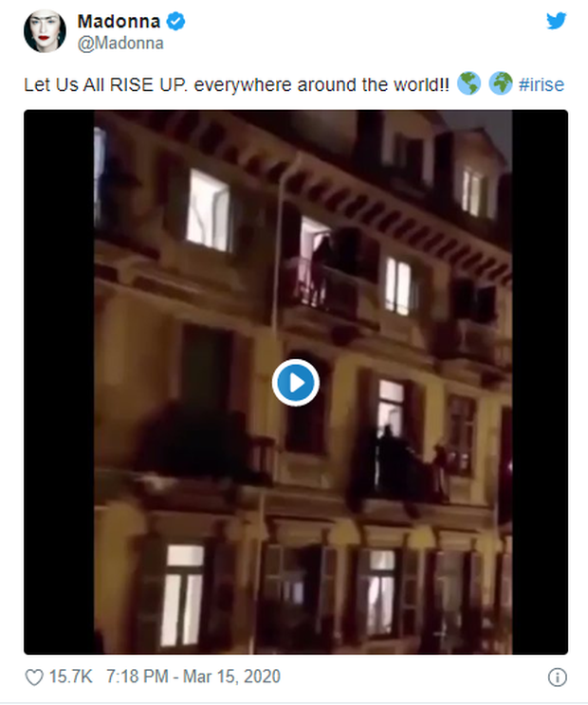Click the blue verified badge
Screen dimensions: 588x705
click(x=175, y=21)
